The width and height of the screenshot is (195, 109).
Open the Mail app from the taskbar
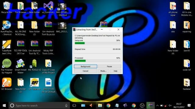(x=83, y=105)
